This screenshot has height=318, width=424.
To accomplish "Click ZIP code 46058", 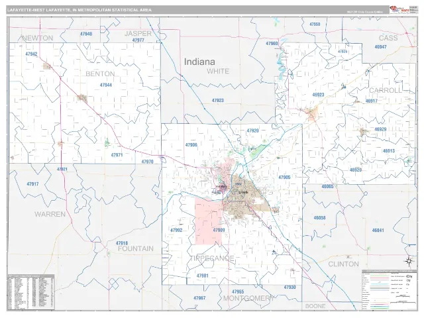I will pyautogui.click(x=319, y=218).
